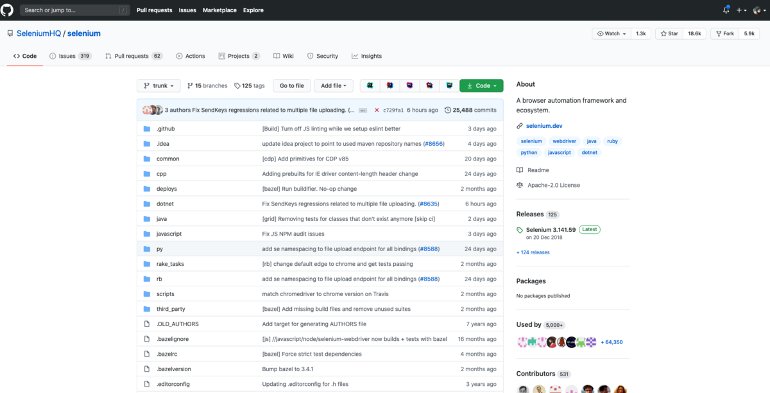Viewport: 770px width, 393px height.
Task: Open in CLion via the CL icon
Action: (370, 85)
